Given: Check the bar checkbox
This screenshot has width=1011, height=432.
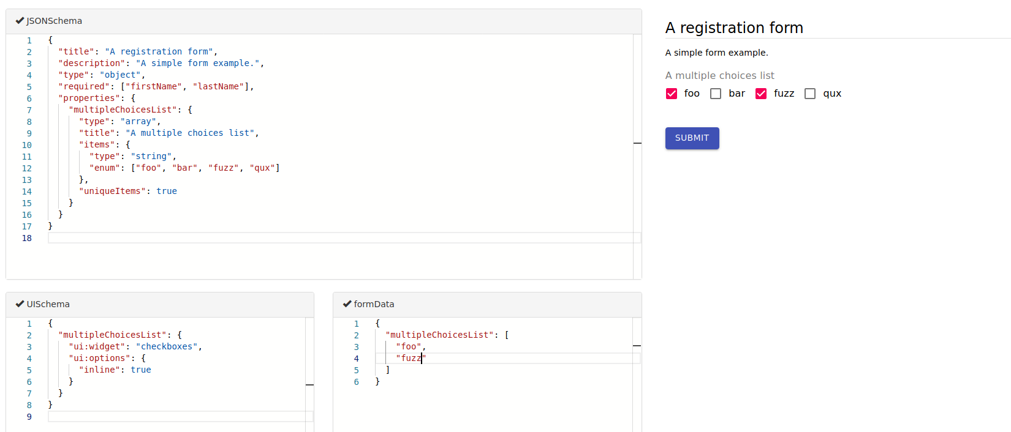Looking at the screenshot, I should click(x=716, y=94).
